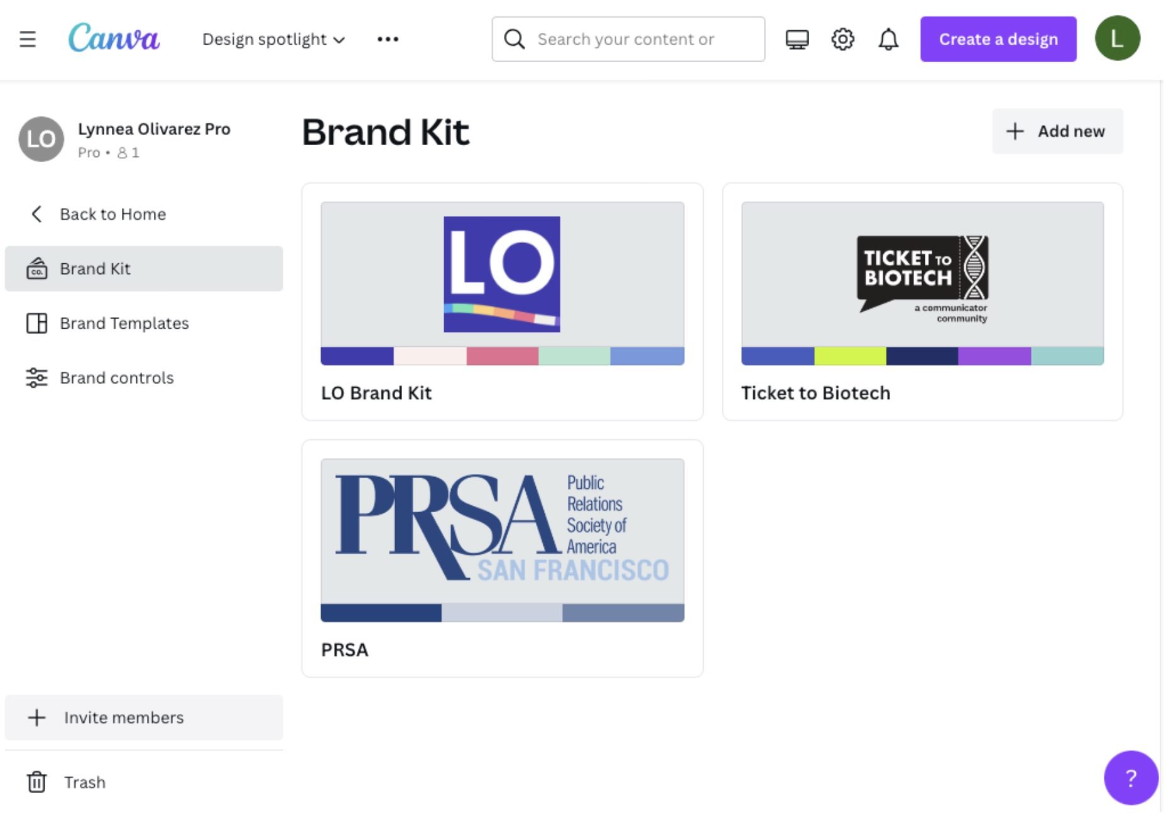Click the lime yellow swatch in Ticket to Biotech
This screenshot has height=827, width=1171.
coord(850,356)
